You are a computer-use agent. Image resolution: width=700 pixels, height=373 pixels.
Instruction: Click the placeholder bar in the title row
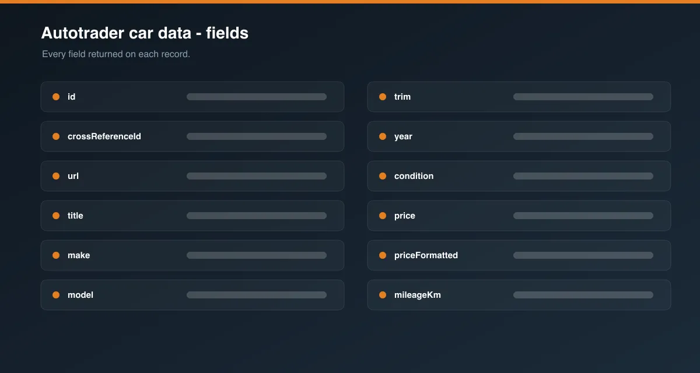pyautogui.click(x=257, y=216)
